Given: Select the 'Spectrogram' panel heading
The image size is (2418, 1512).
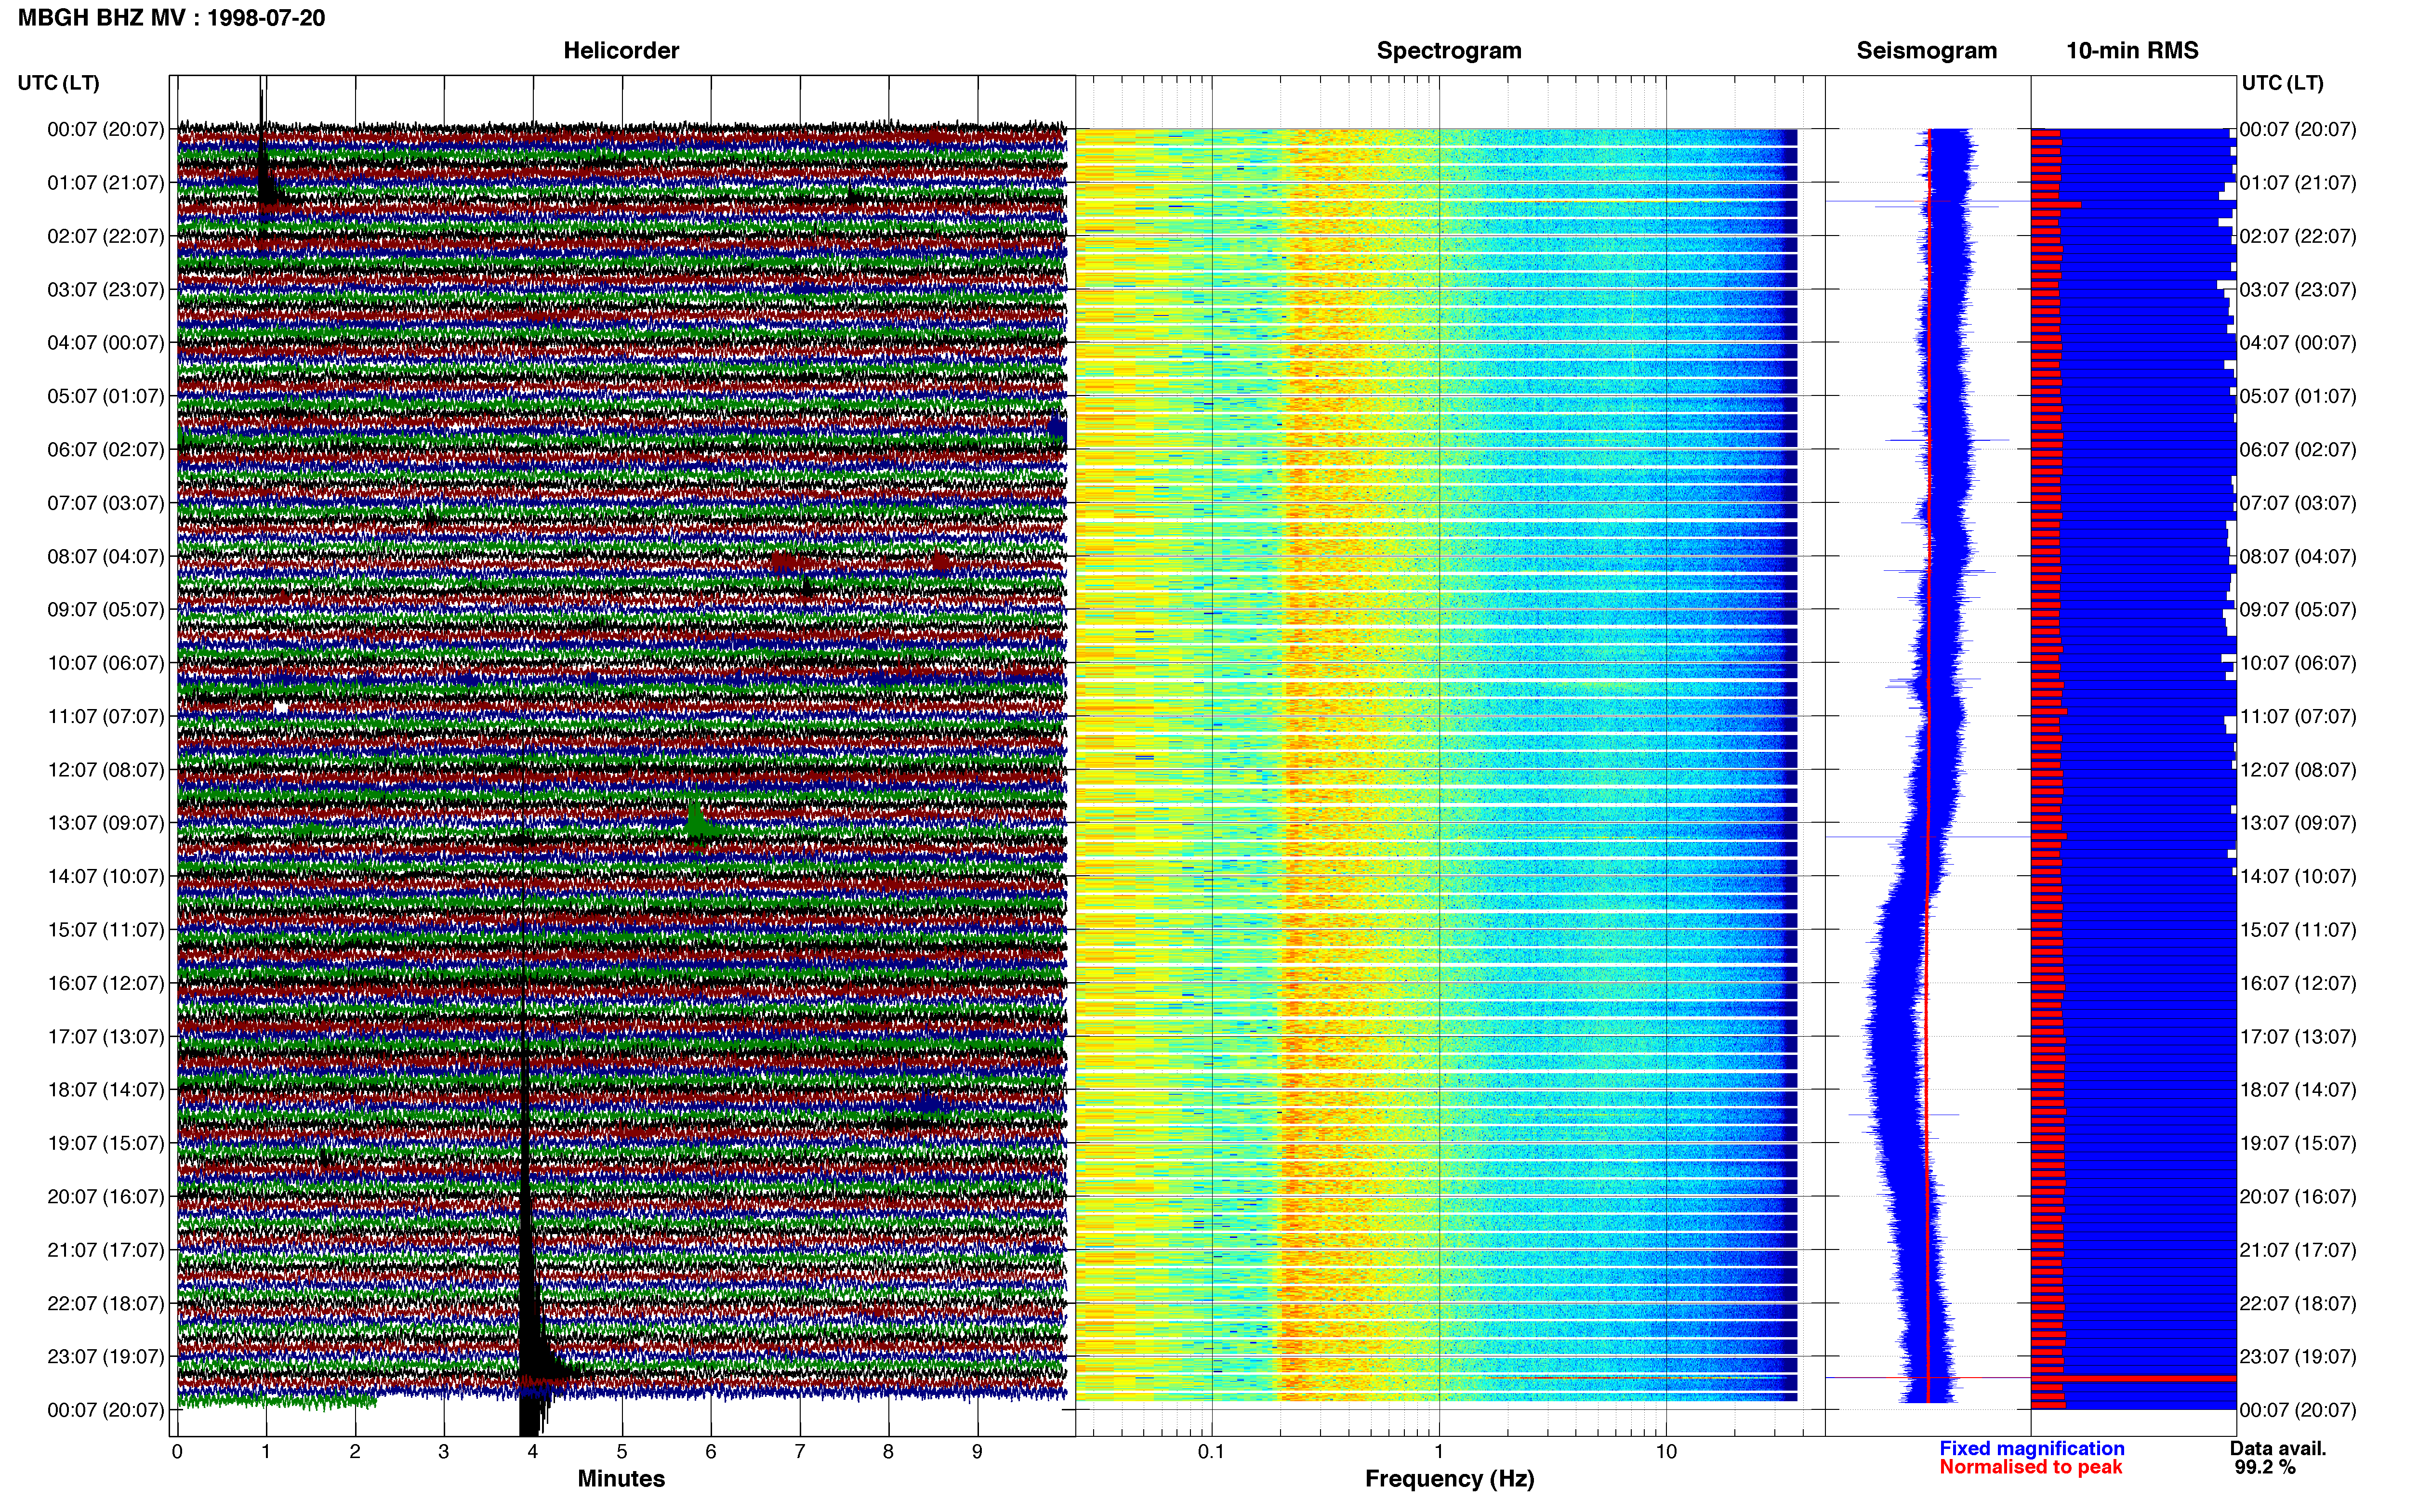Looking at the screenshot, I should (1449, 51).
